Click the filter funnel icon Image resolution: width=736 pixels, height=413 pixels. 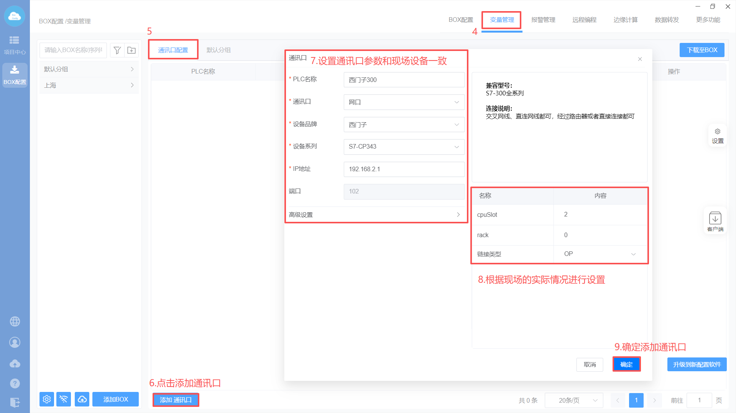click(x=117, y=50)
